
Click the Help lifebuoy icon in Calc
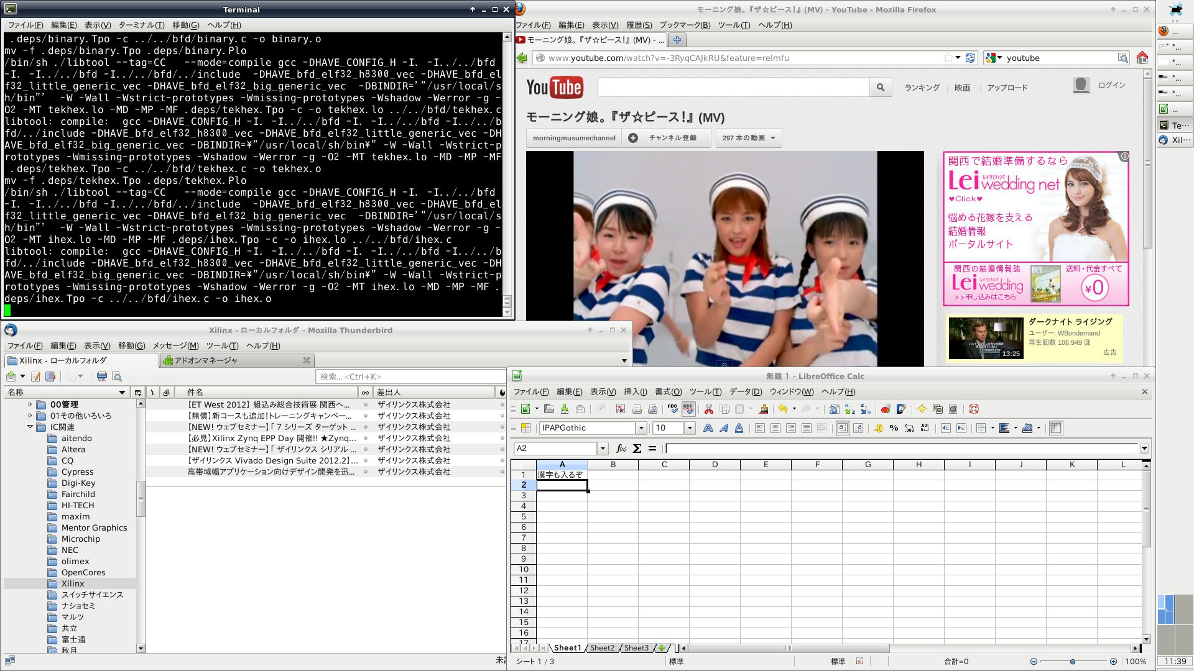tap(974, 409)
